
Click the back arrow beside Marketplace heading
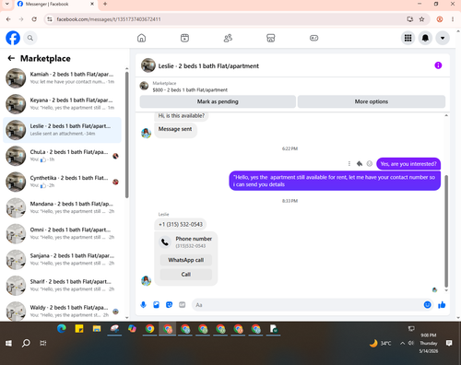11,58
